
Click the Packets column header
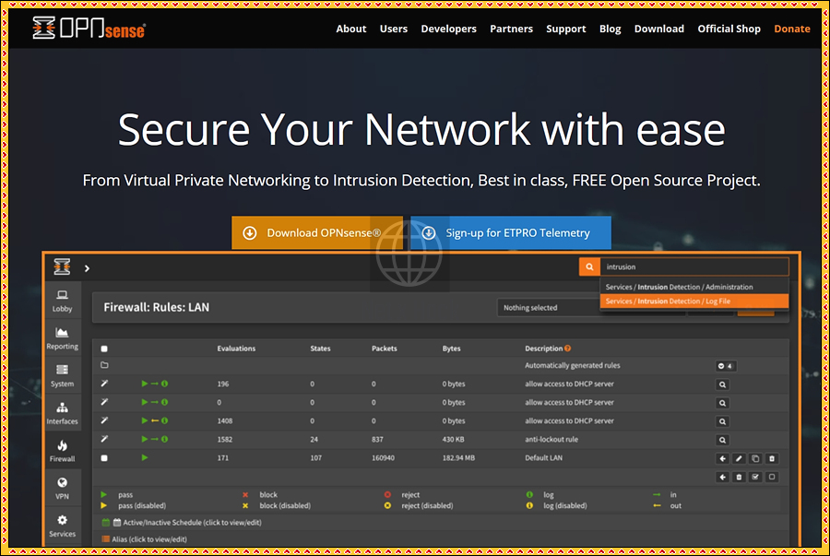[x=385, y=349]
